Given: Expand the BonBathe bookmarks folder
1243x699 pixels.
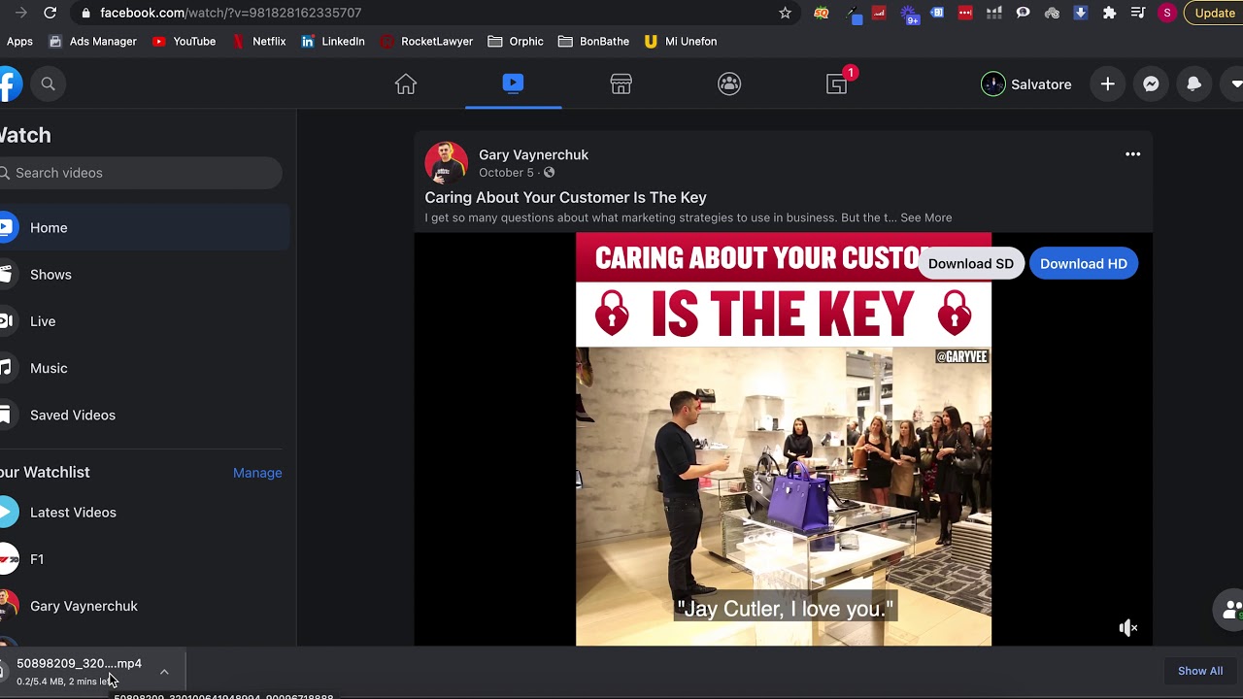Looking at the screenshot, I should (x=594, y=42).
